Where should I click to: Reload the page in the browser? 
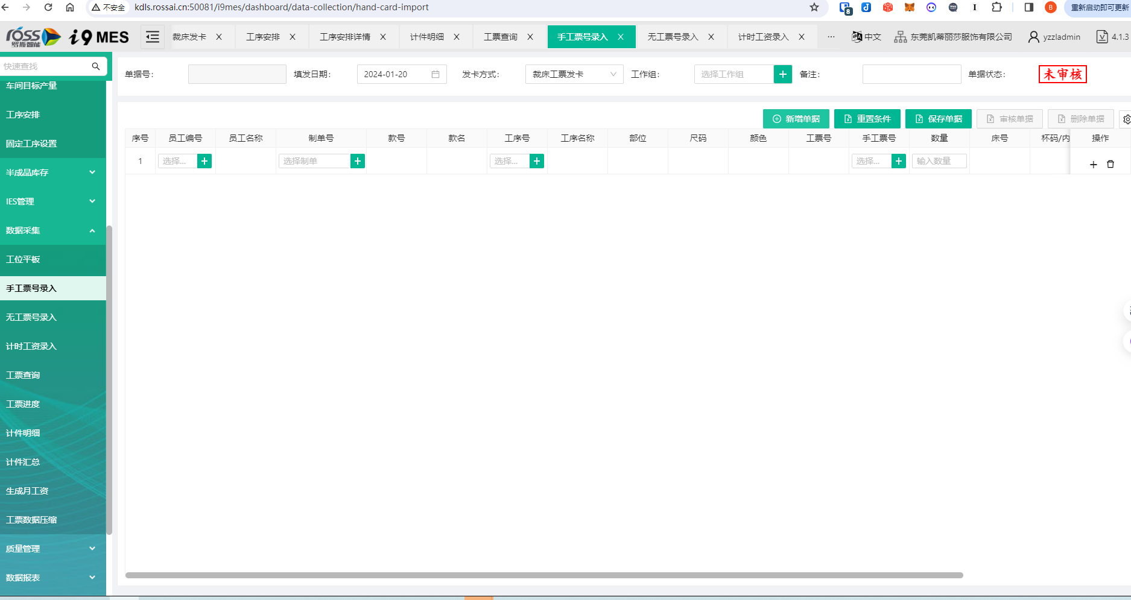pyautogui.click(x=48, y=7)
